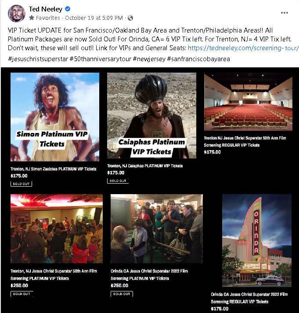Screen dimensions: 299x313
Task: Open Ted Neeley's profile picture
Action: click(x=17, y=13)
